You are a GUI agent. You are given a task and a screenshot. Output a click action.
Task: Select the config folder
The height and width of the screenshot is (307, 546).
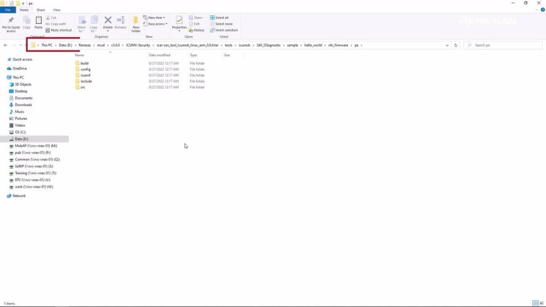(85, 69)
